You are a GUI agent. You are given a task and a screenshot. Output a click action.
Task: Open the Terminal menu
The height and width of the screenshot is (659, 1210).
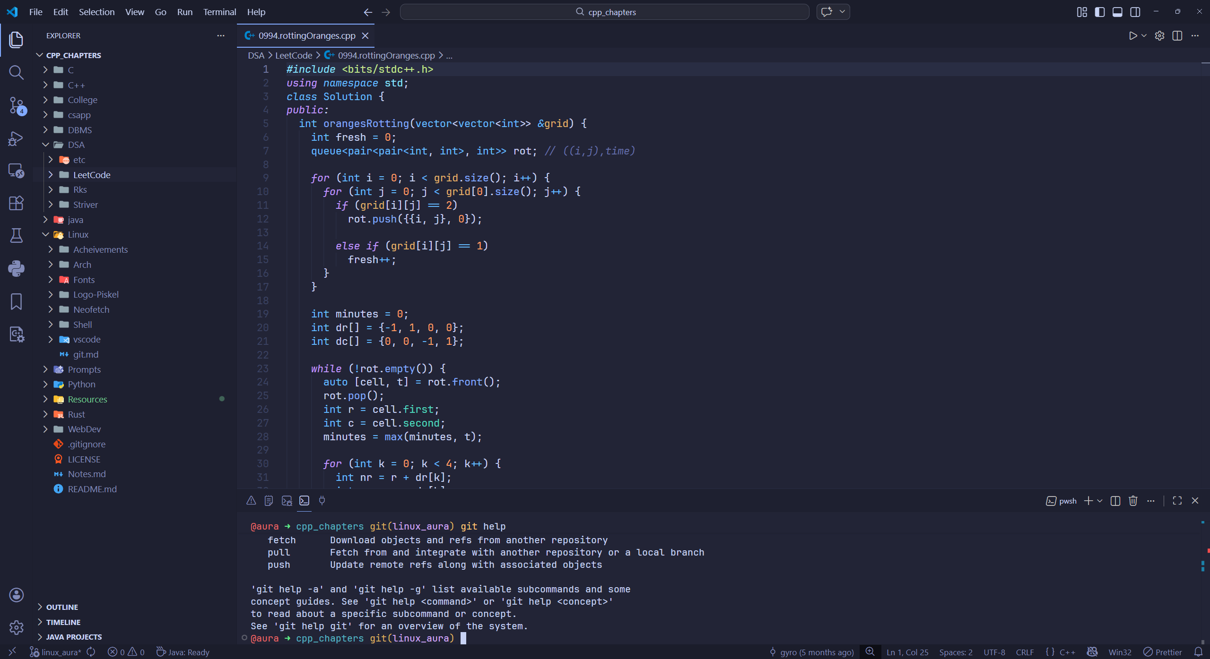[x=219, y=12]
